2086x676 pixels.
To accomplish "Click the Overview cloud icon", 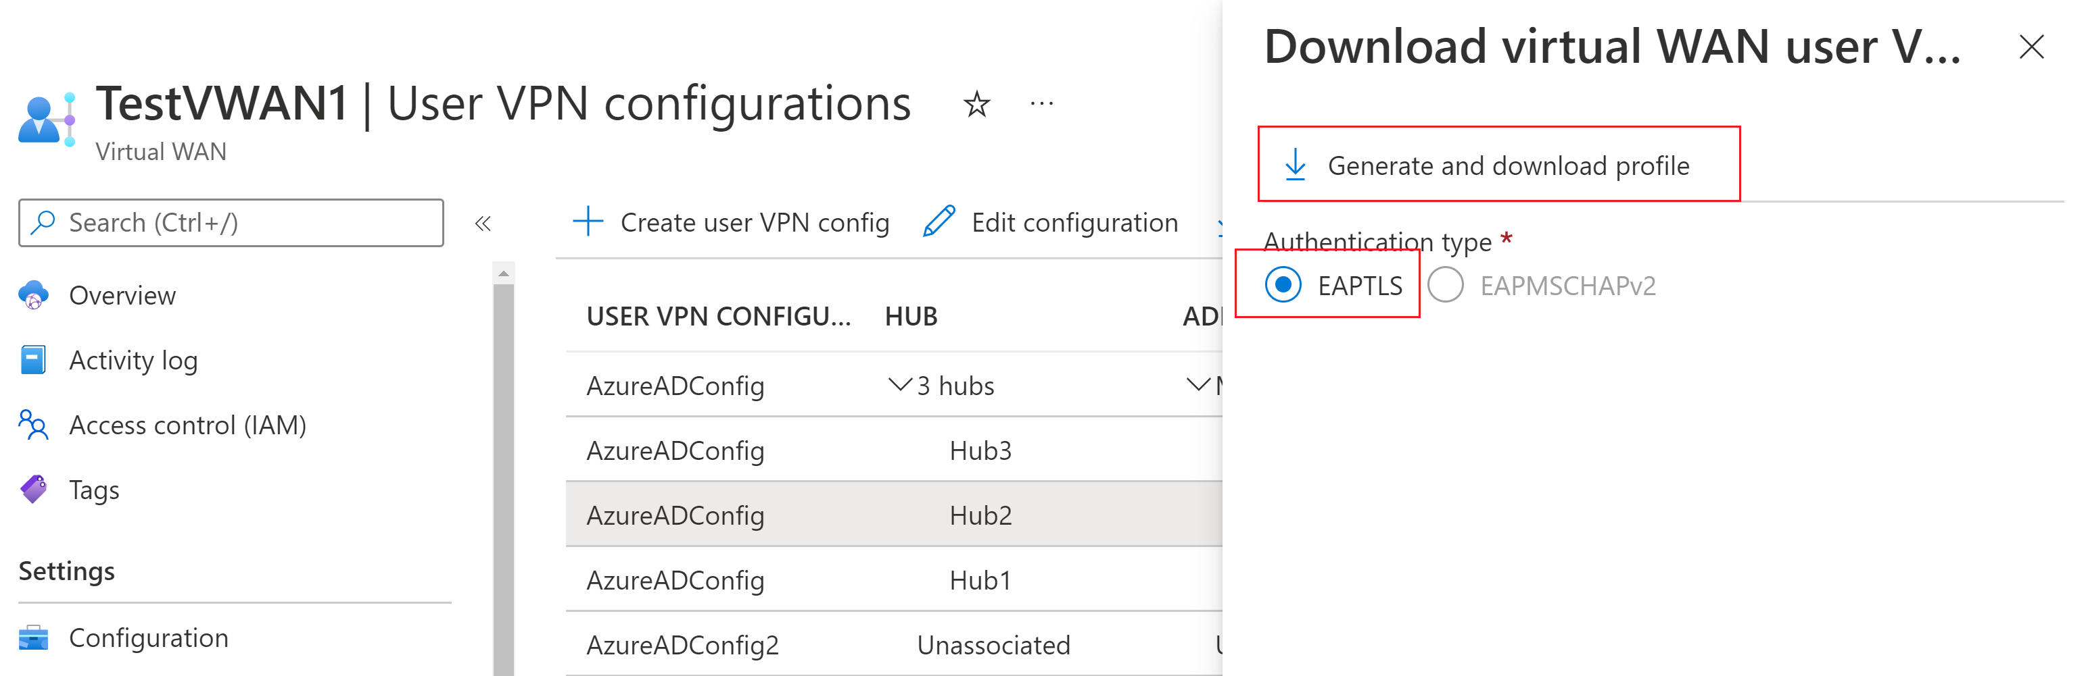I will [x=33, y=296].
